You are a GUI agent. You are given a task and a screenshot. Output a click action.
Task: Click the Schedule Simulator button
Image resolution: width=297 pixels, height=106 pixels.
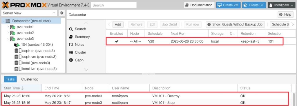[280, 24]
